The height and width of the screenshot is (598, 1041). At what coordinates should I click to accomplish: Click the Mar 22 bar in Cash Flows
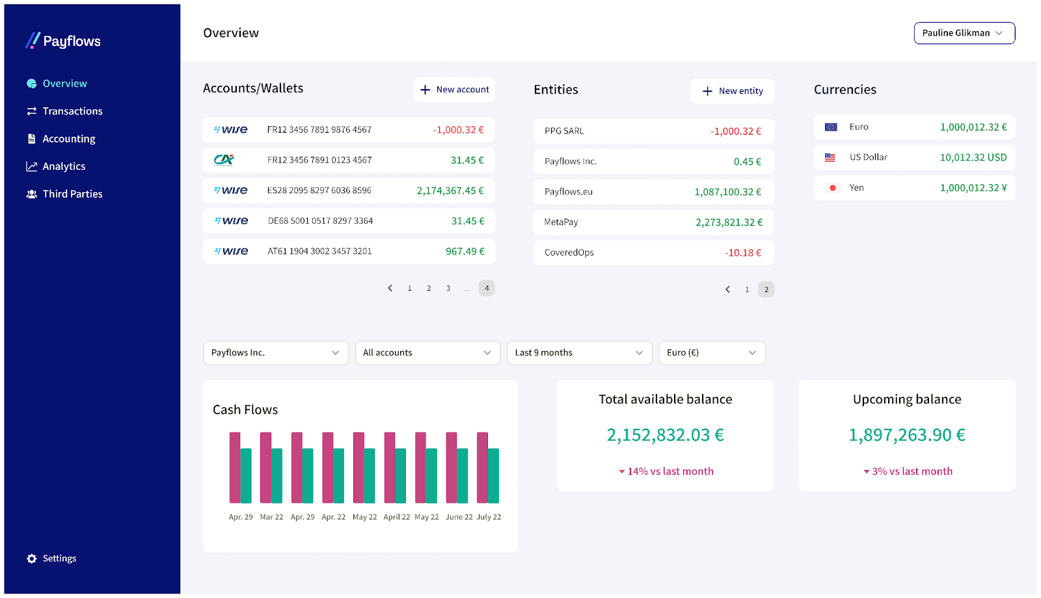click(x=271, y=468)
